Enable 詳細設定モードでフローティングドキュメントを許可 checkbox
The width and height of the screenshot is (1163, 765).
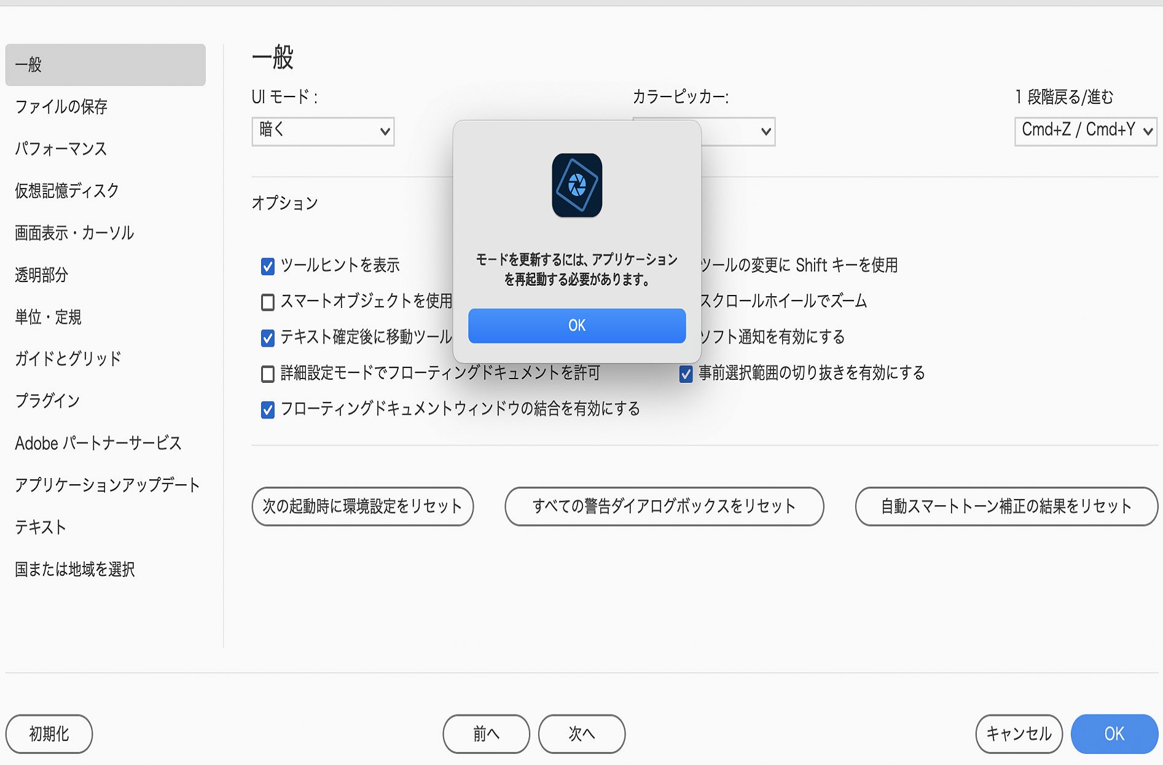[268, 374]
